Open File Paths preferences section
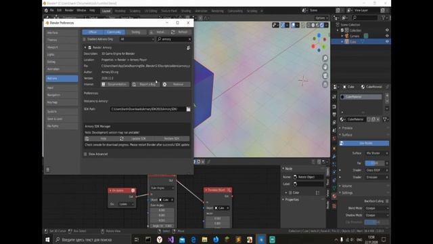 [x=62, y=126]
